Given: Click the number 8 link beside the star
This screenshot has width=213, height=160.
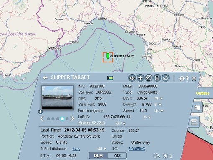Looking at the screenshot, I should point(171,156).
